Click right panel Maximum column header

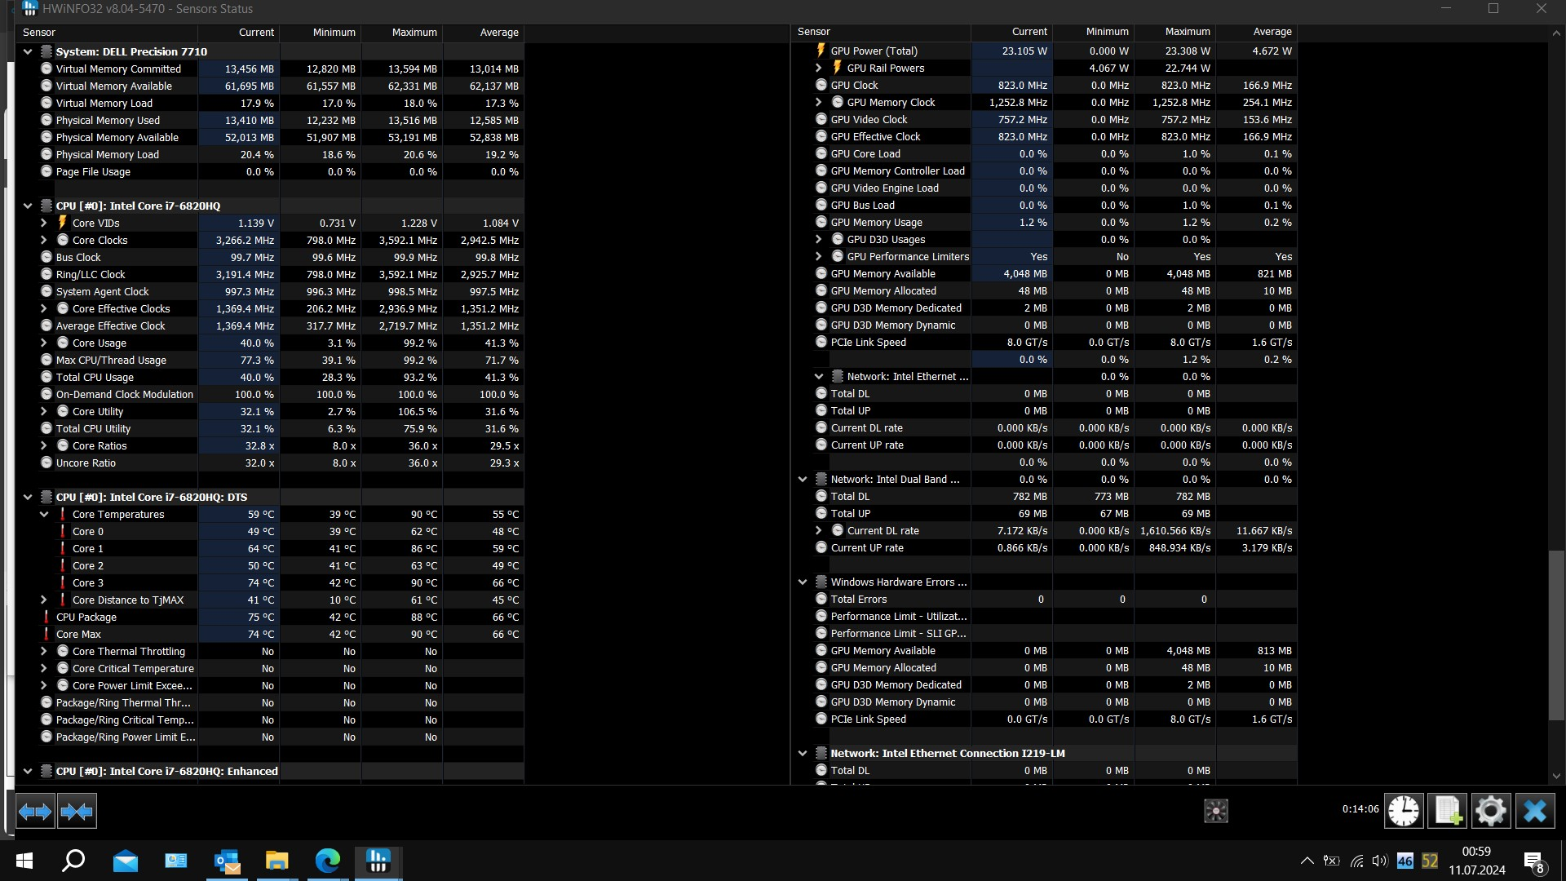tap(1174, 32)
